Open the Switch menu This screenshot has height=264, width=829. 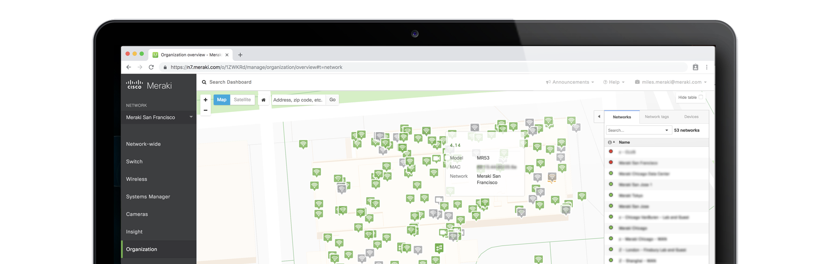(x=134, y=161)
